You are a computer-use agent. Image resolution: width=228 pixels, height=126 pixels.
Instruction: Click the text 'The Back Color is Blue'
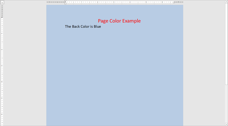tap(83, 27)
